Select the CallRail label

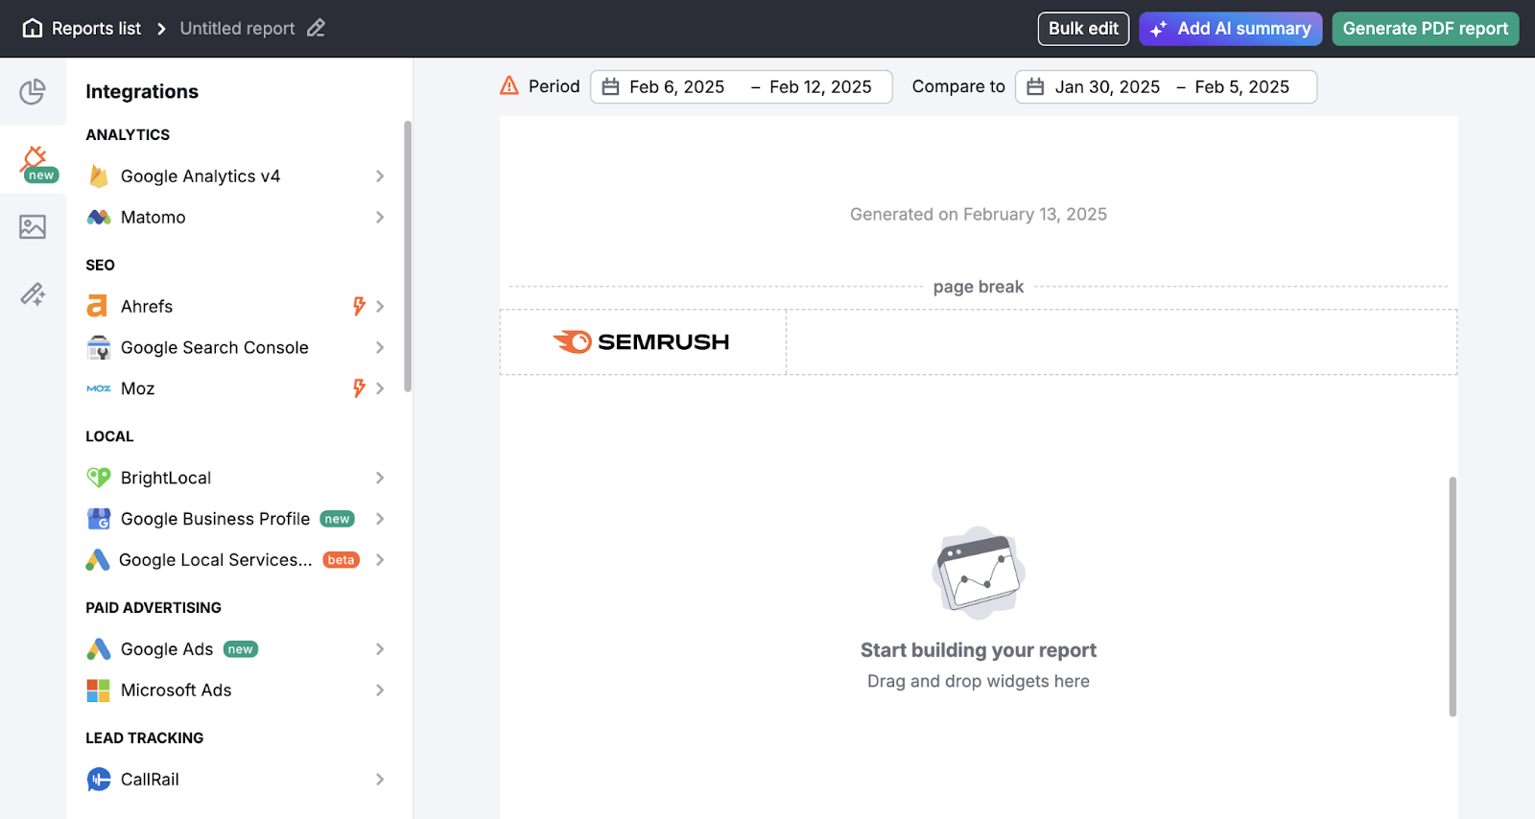click(x=150, y=780)
